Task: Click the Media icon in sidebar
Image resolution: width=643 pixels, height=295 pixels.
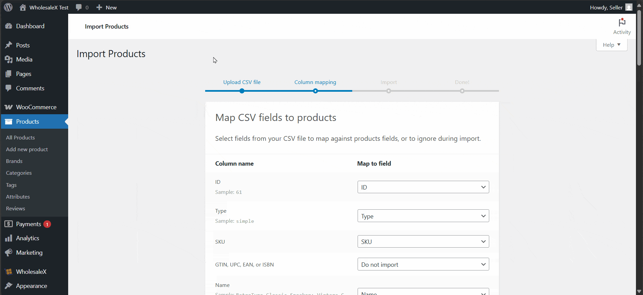Action: pos(9,59)
